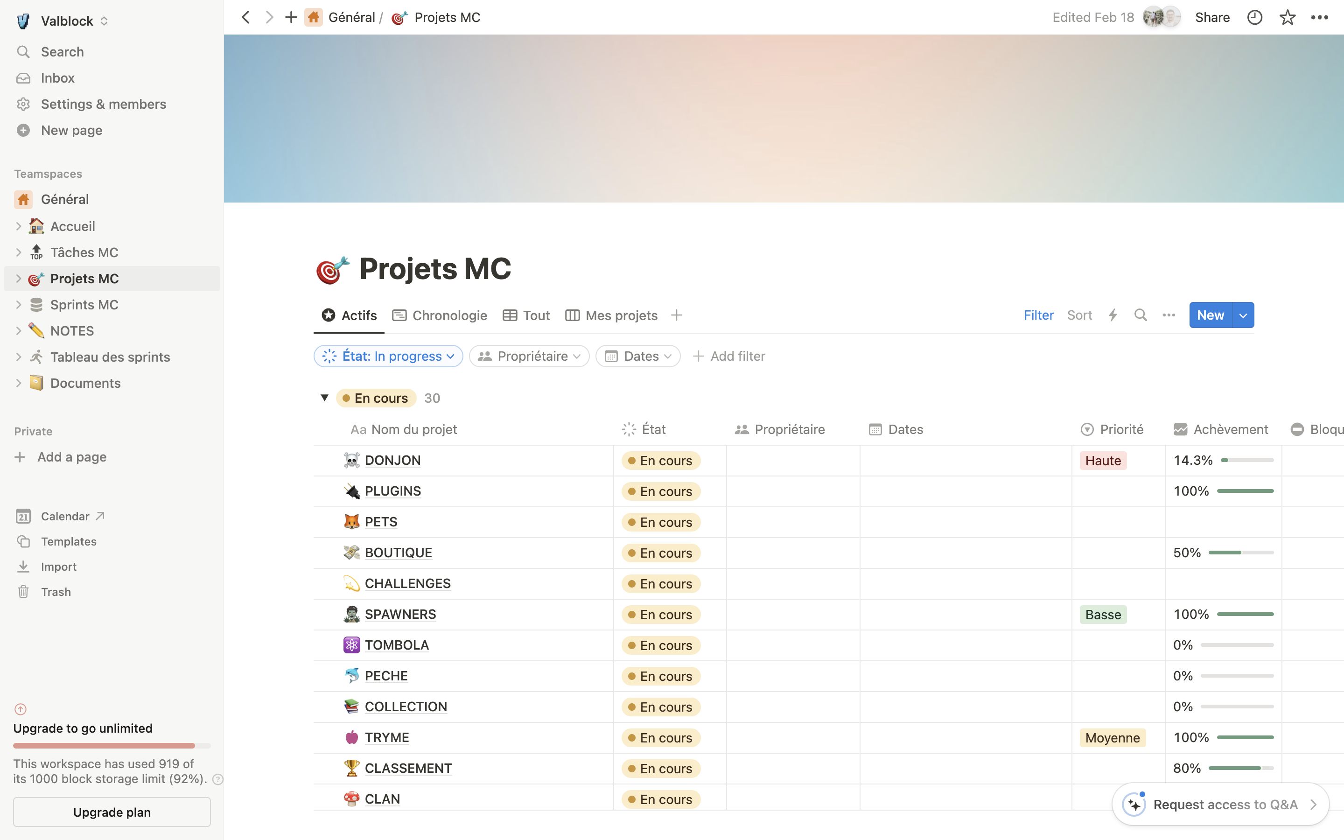Click the database search magnifier icon
1344x840 pixels.
click(x=1140, y=315)
